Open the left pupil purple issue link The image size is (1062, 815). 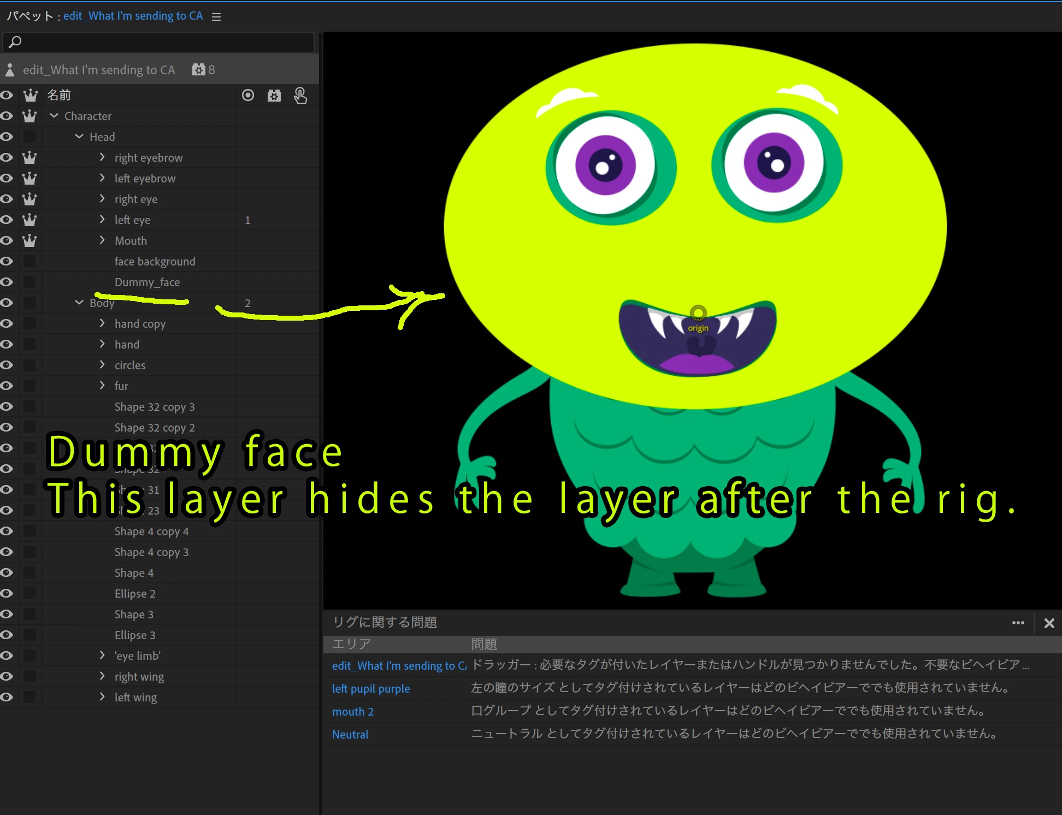[x=371, y=688]
